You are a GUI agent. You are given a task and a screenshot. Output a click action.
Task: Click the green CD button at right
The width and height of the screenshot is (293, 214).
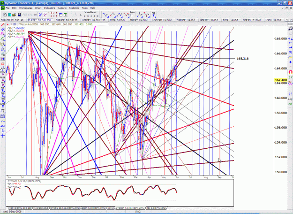[290, 104]
